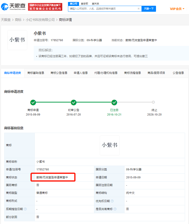This screenshot has width=189, height=224.
Task: Select the 初审公告 completed step marker
Action: [73, 102]
